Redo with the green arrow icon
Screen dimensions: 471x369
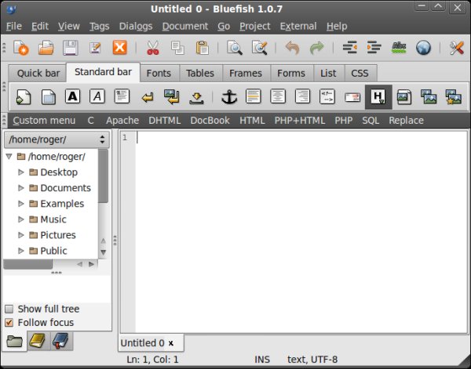click(x=317, y=48)
